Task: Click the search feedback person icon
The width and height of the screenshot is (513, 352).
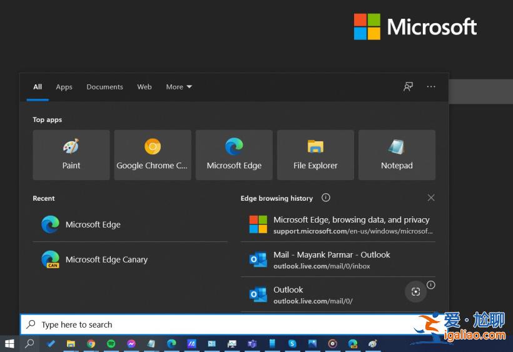Action: [x=408, y=87]
